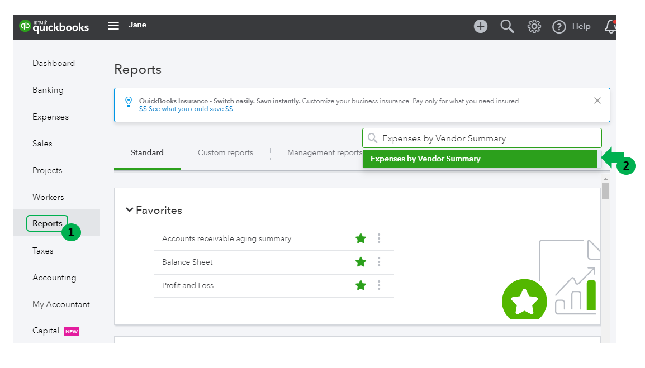Dismiss the QuickBooks Insurance banner
This screenshot has height=368, width=645.
pyautogui.click(x=597, y=101)
